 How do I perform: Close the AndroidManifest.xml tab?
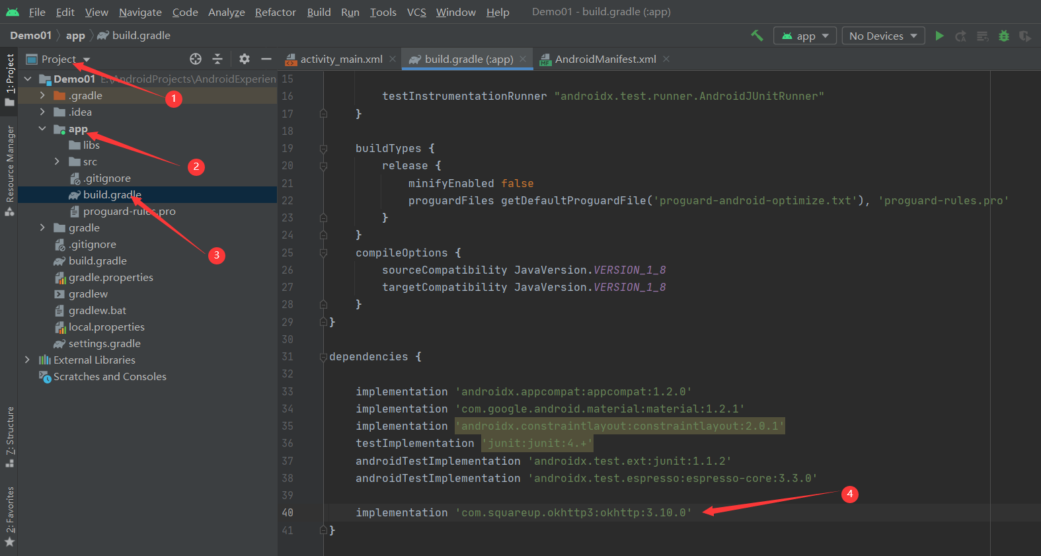666,59
